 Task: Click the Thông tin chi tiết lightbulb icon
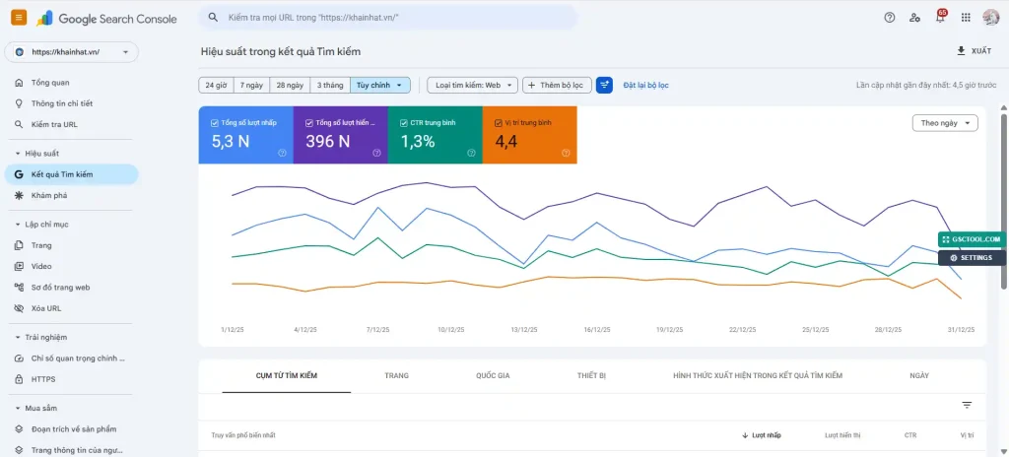tap(19, 103)
